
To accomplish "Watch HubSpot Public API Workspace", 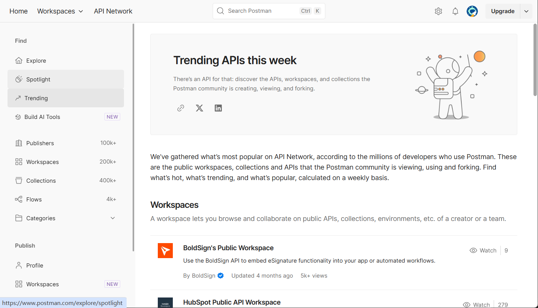I will coord(476,305).
